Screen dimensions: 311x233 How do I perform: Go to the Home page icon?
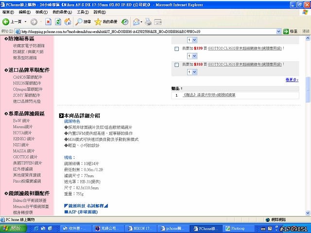point(68,22)
